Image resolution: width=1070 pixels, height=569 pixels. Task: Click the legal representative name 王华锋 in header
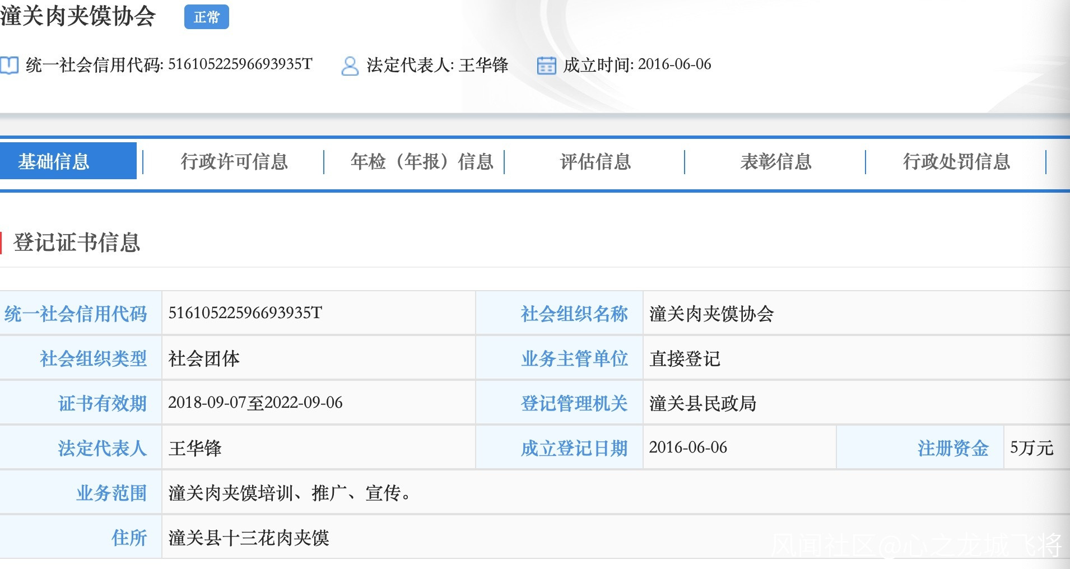pyautogui.click(x=483, y=65)
